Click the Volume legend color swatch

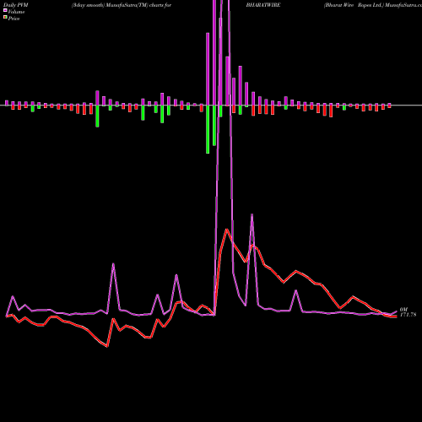5,11
